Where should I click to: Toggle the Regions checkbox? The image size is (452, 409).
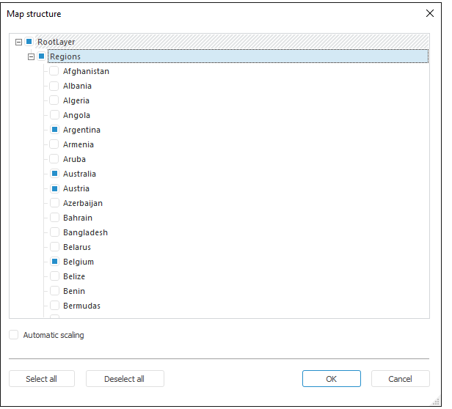click(42, 56)
